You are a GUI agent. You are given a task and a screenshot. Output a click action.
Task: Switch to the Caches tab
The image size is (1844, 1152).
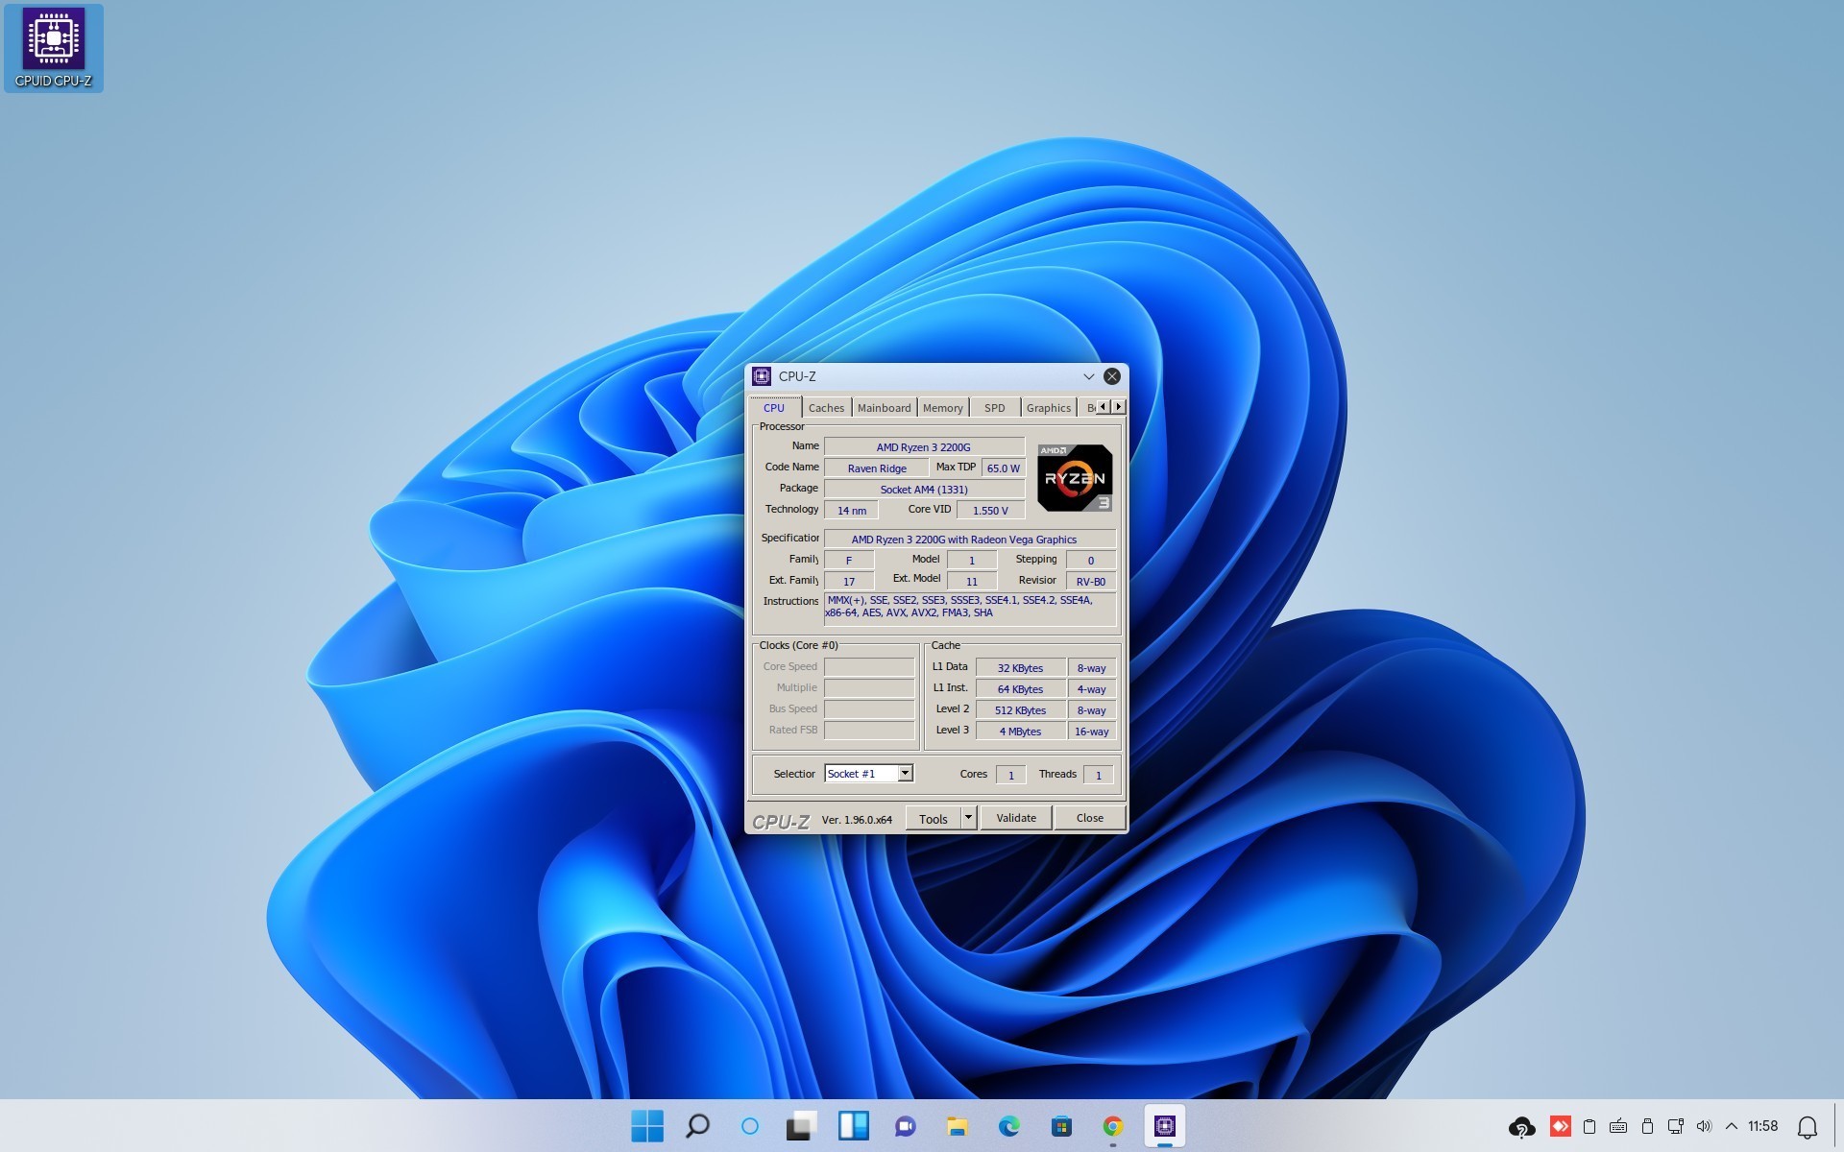click(x=826, y=408)
